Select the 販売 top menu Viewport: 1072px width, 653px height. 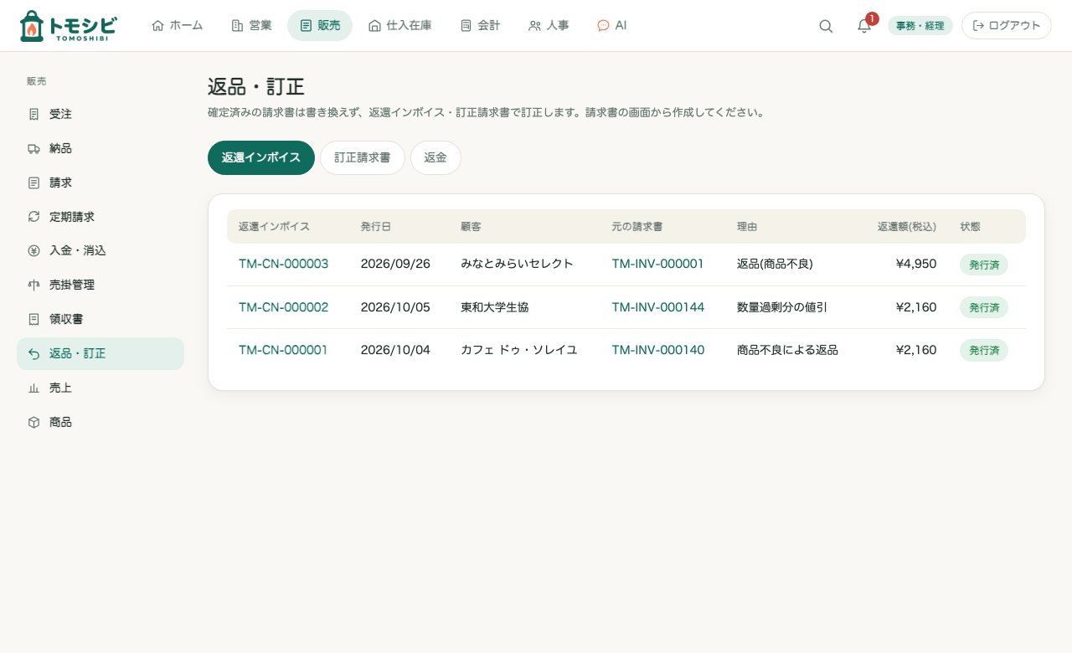[320, 26]
